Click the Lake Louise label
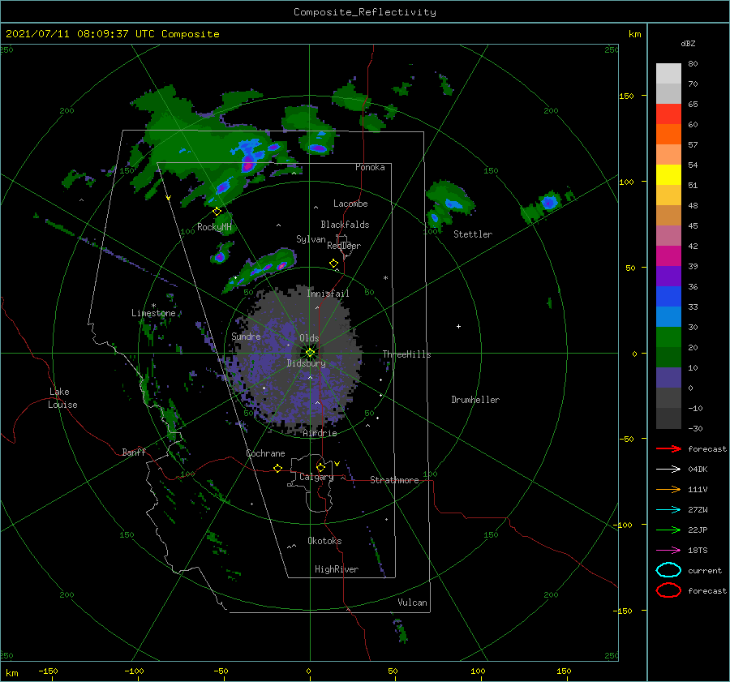Screen dimensions: 730x682 coord(62,398)
